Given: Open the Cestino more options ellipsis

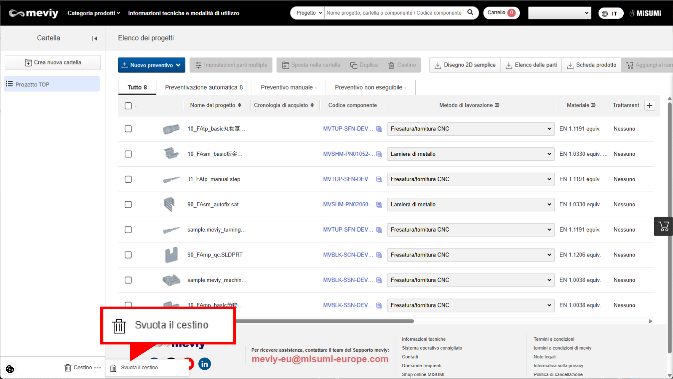Looking at the screenshot, I should tap(98, 368).
